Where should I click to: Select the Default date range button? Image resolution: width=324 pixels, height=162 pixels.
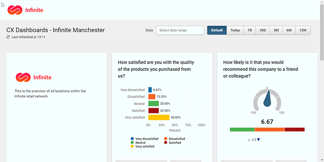coord(217,30)
